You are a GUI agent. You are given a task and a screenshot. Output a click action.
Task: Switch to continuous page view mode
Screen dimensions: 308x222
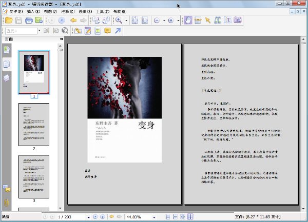(175, 217)
